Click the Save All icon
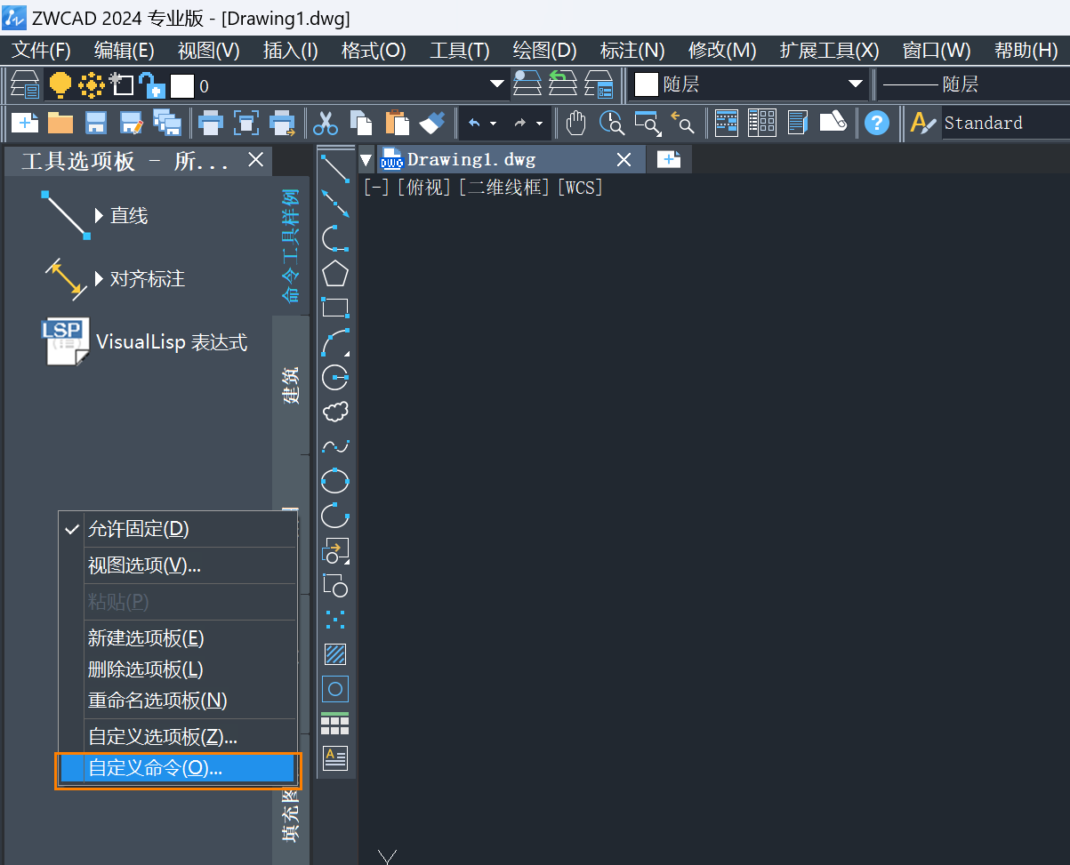Image resolution: width=1070 pixels, height=865 pixels. point(167,123)
